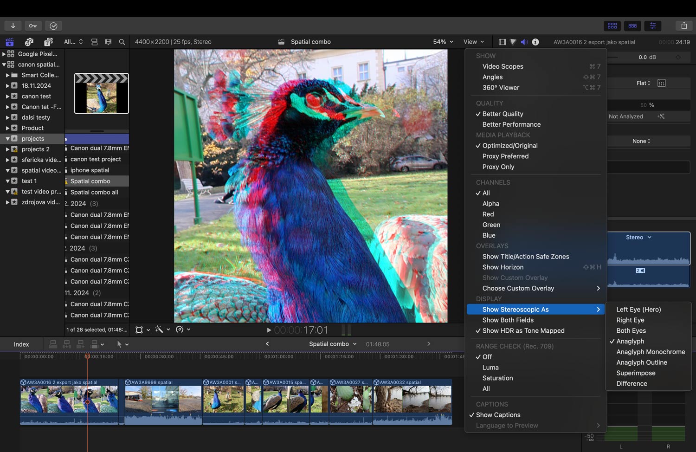The image size is (696, 452).
Task: Toggle Show Captions option
Action: click(x=498, y=415)
